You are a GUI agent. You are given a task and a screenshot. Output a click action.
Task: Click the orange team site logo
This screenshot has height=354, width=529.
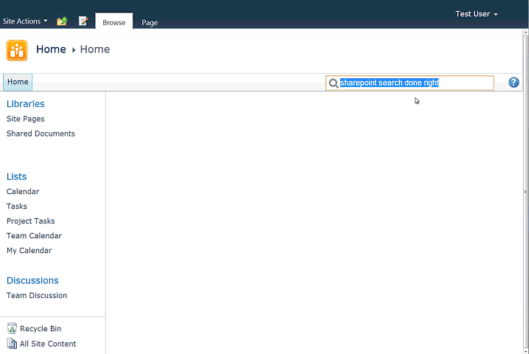17,50
